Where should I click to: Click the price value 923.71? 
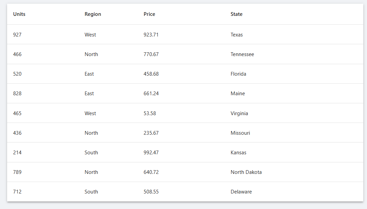click(151, 35)
